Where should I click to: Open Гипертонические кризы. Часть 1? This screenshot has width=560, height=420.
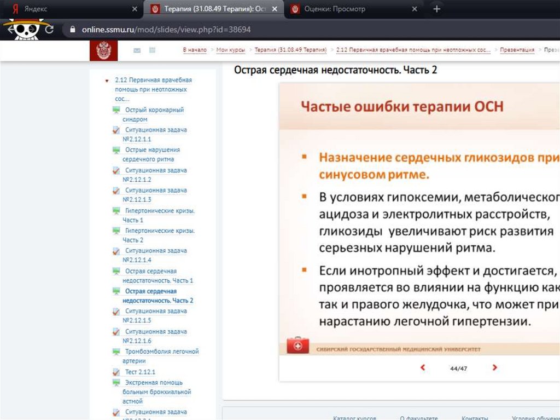pos(159,215)
